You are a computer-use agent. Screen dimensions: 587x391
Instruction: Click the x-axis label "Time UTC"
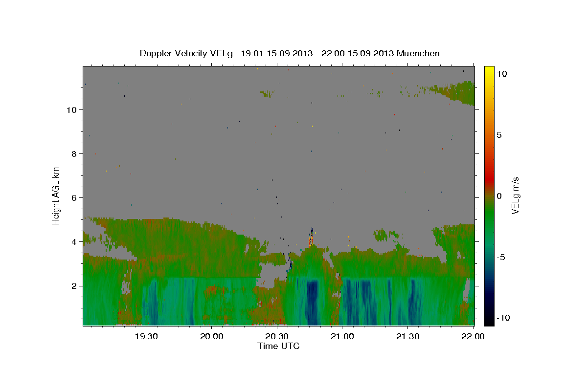pyautogui.click(x=278, y=346)
